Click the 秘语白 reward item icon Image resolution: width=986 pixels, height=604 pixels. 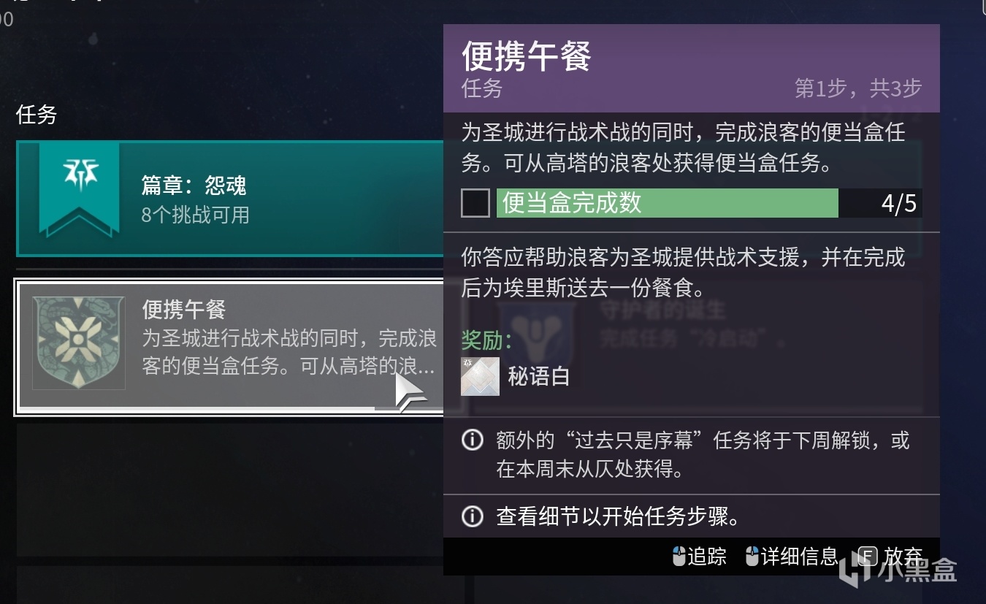pos(480,376)
